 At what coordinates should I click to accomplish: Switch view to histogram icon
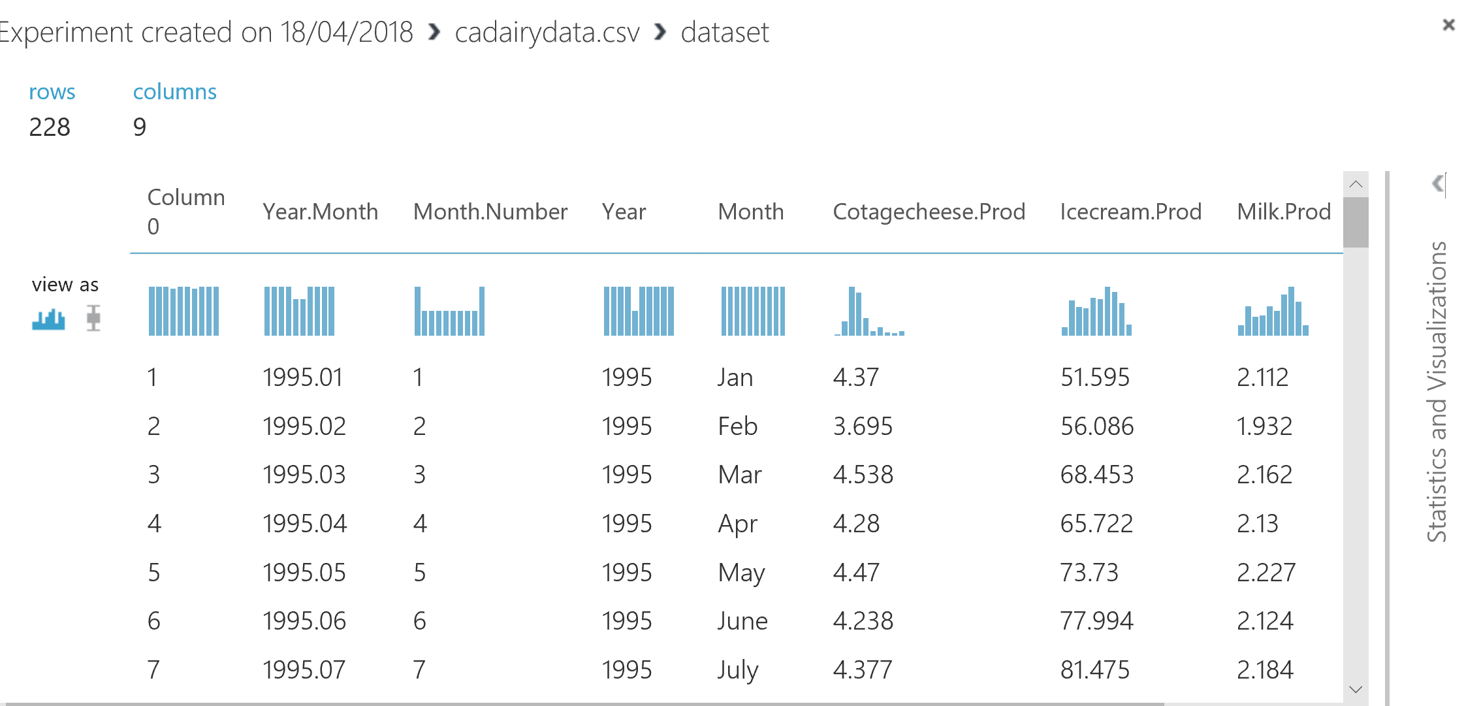(48, 319)
